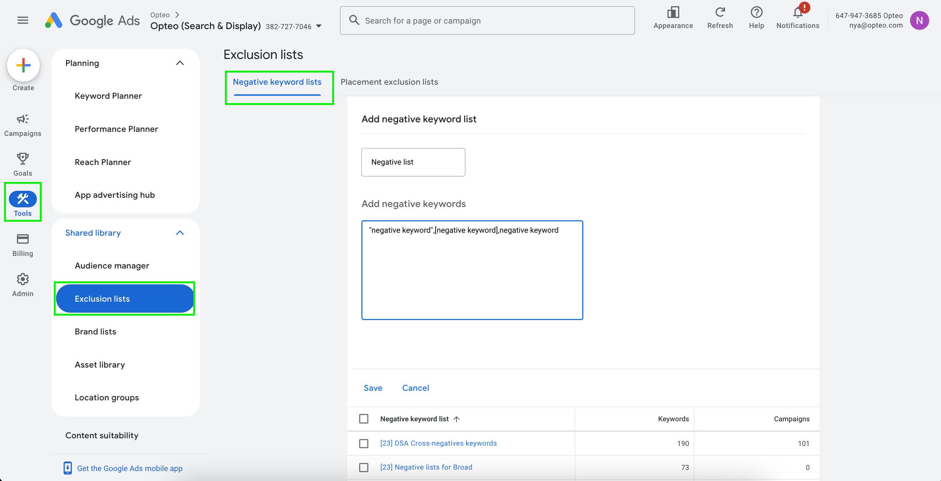Click the Create plus button
Viewport: 941px width, 481px height.
(x=23, y=66)
